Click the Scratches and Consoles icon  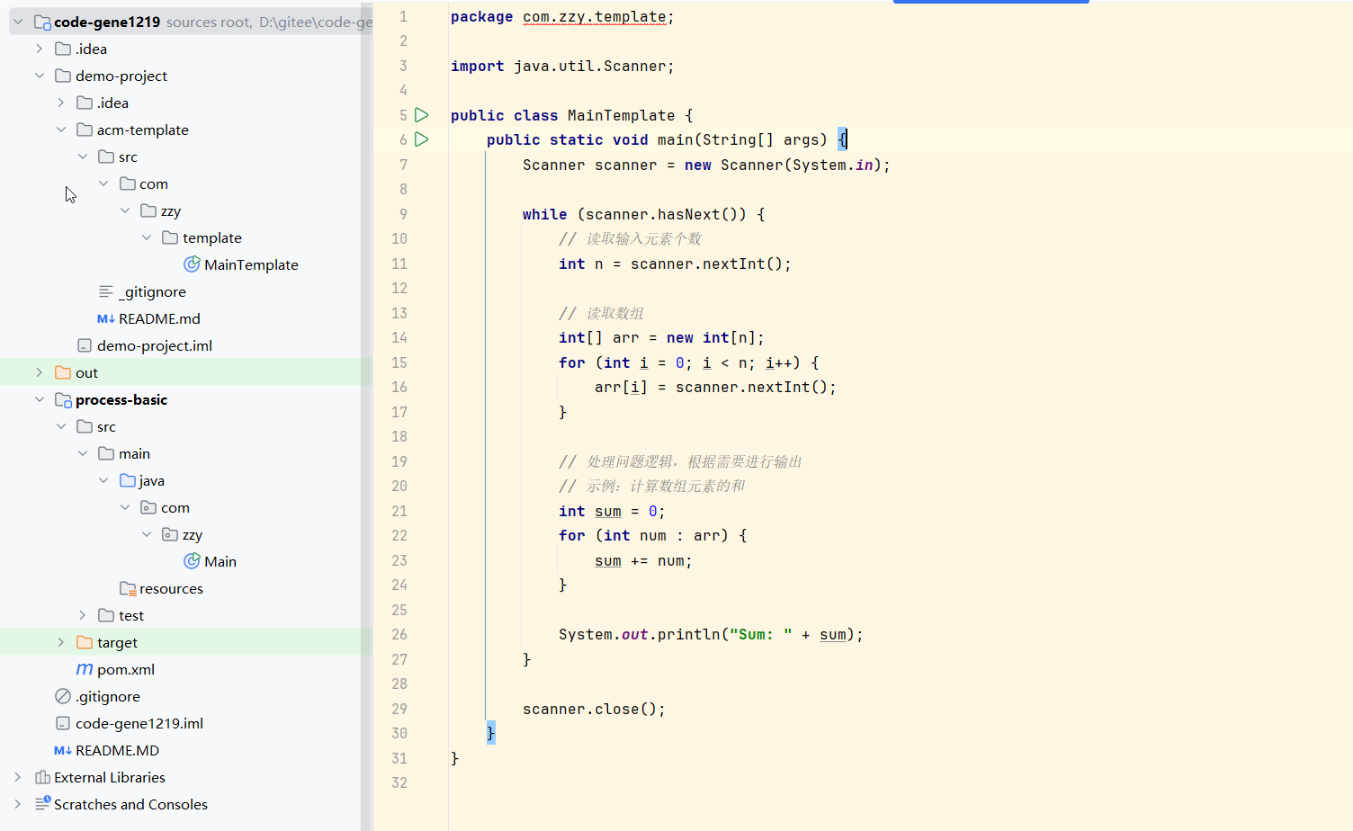[42, 804]
